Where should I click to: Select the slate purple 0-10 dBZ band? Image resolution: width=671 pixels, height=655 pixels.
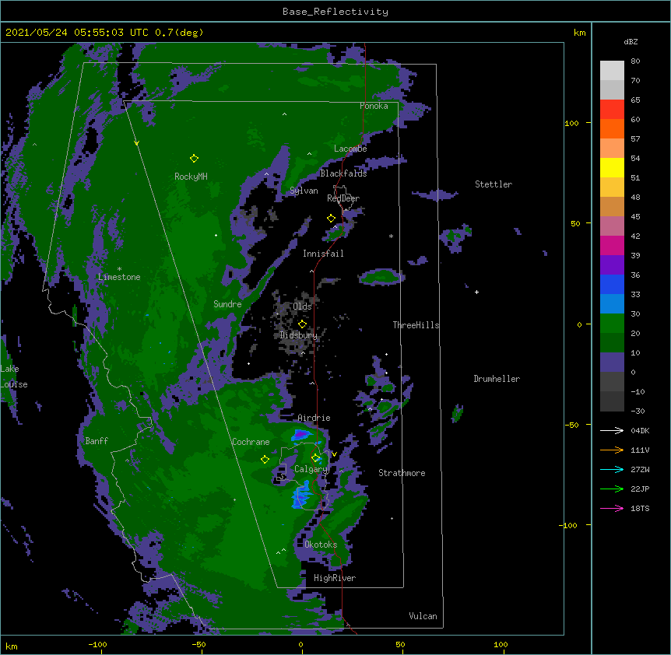[612, 363]
